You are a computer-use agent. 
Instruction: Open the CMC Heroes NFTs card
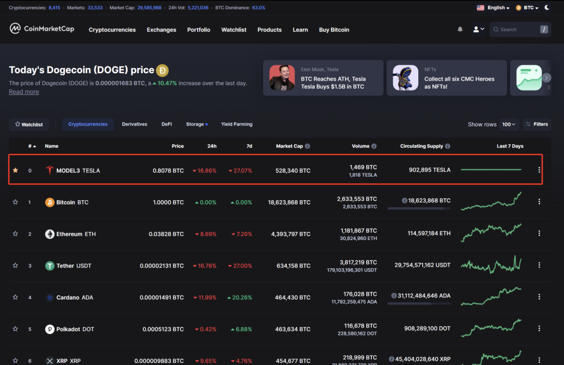pyautogui.click(x=446, y=78)
